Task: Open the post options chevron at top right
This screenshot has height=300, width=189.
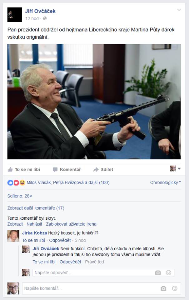Action: tap(179, 10)
